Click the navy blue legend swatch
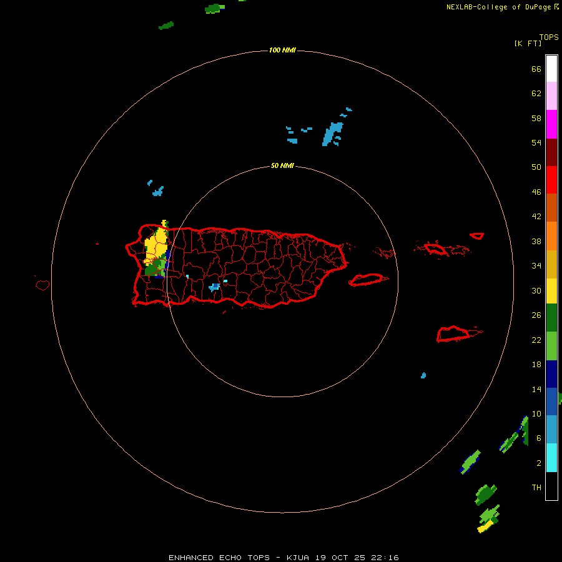The image size is (562, 562). click(551, 374)
